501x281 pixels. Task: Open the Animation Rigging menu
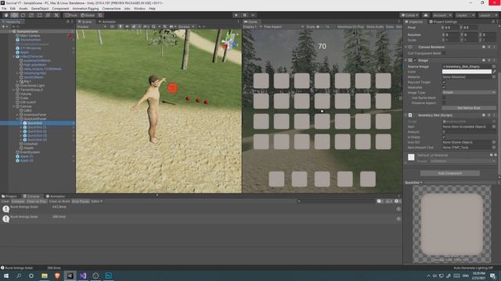pyautogui.click(x=85, y=9)
